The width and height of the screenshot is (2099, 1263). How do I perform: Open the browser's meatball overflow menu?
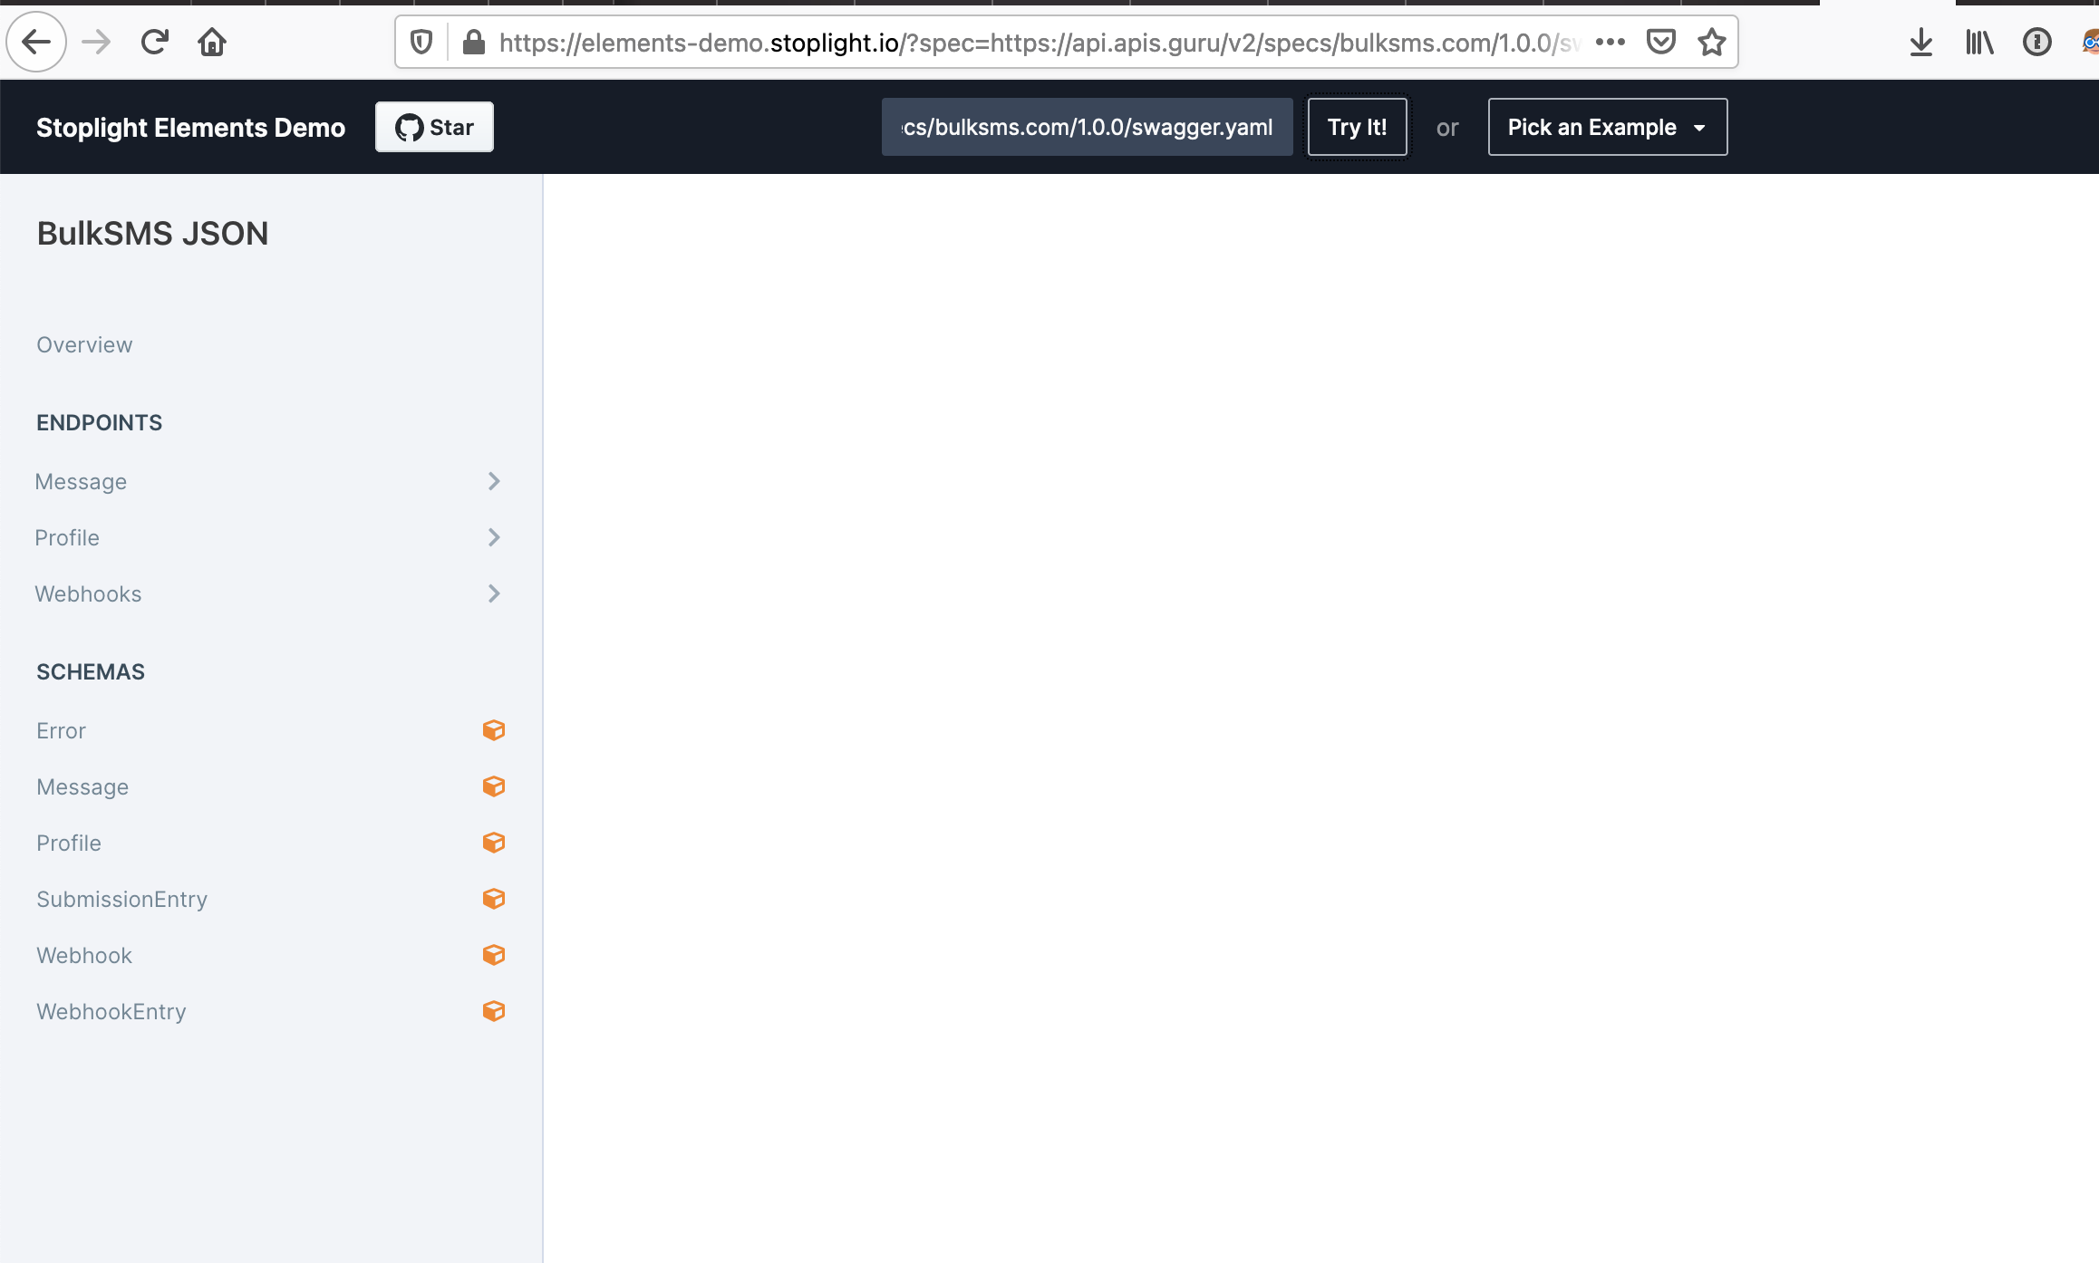[x=1611, y=41]
